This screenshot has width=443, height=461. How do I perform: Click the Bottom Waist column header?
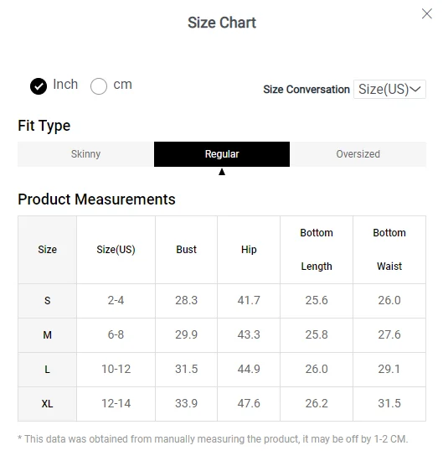point(389,250)
